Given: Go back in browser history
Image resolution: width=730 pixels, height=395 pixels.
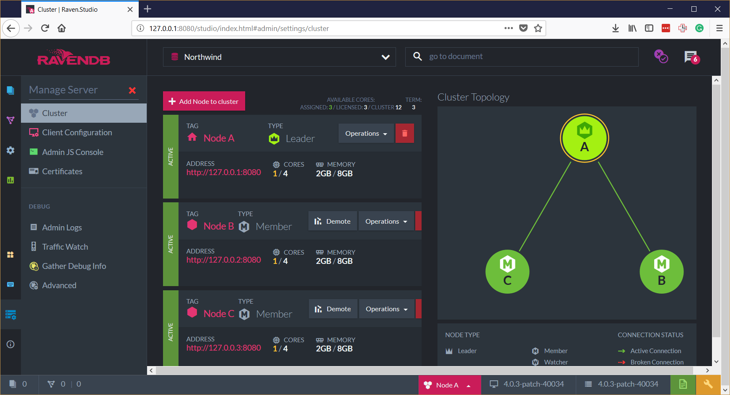Looking at the screenshot, I should point(11,28).
